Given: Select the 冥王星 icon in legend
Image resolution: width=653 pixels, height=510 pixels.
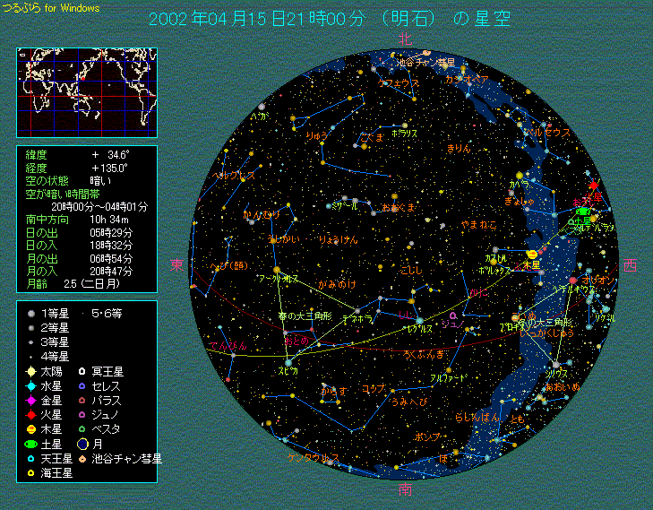Looking at the screenshot, I should pos(82,371).
